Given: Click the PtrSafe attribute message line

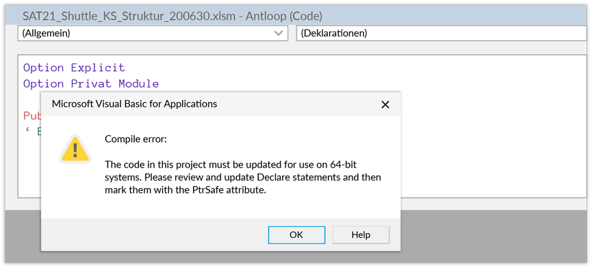Looking at the screenshot, I should click(x=185, y=190).
